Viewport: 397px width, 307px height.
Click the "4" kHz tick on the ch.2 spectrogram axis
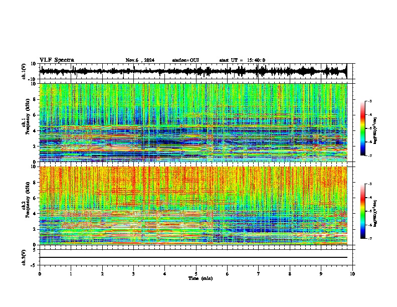click(35, 214)
